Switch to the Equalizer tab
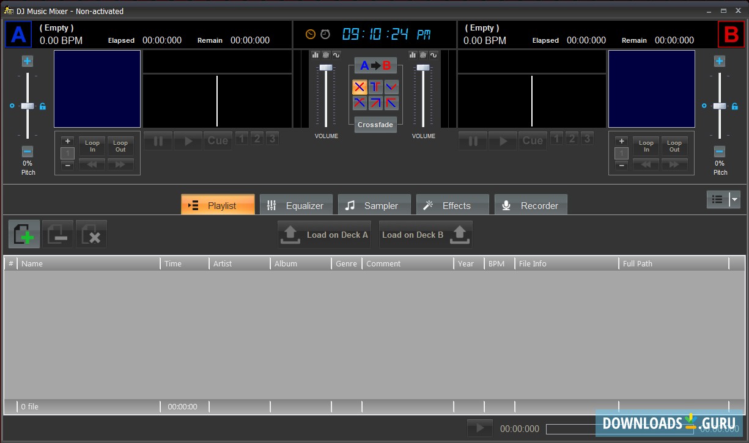The width and height of the screenshot is (749, 443). pos(296,205)
